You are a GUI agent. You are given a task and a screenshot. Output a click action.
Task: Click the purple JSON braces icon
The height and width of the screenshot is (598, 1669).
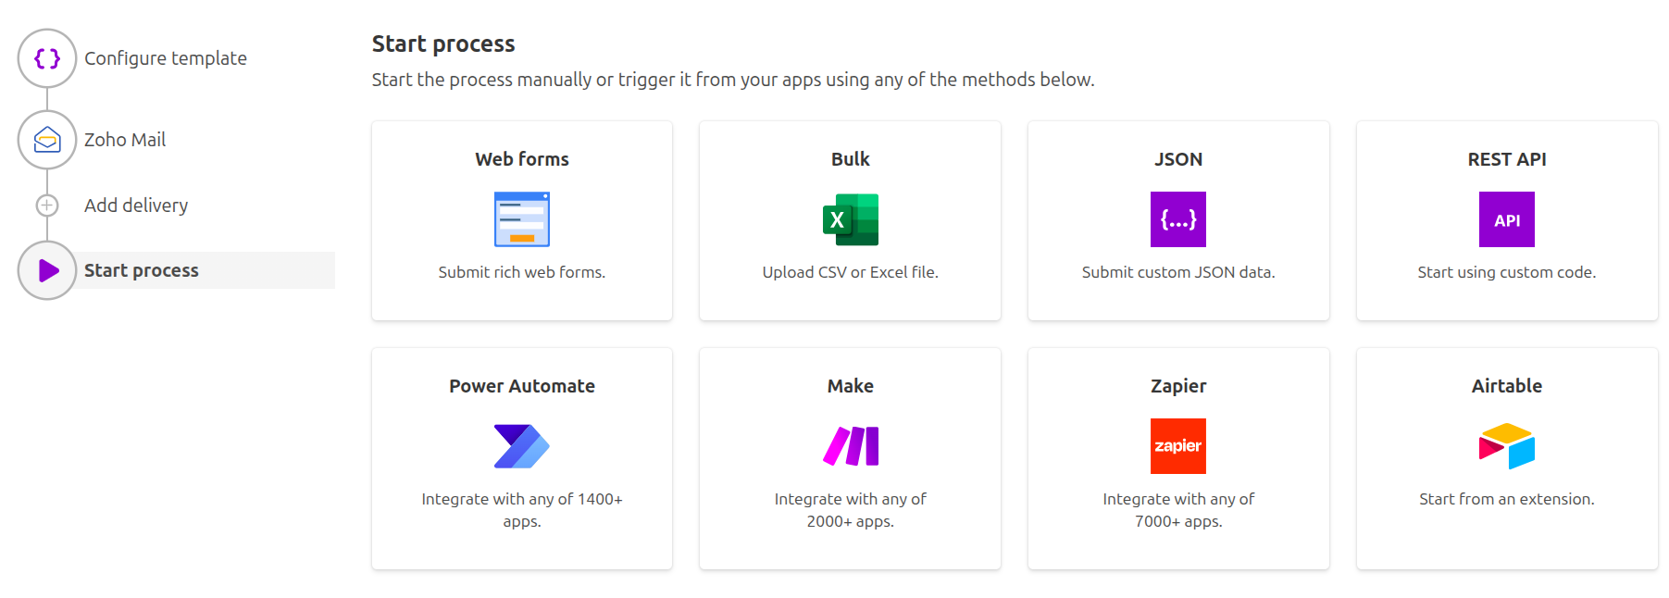tap(1177, 219)
